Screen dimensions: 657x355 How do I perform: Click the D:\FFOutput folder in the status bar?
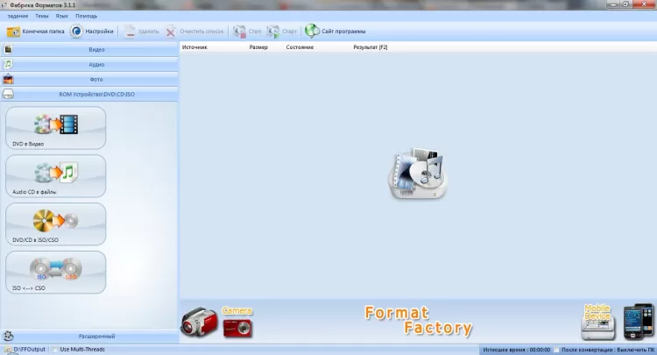(x=25, y=349)
